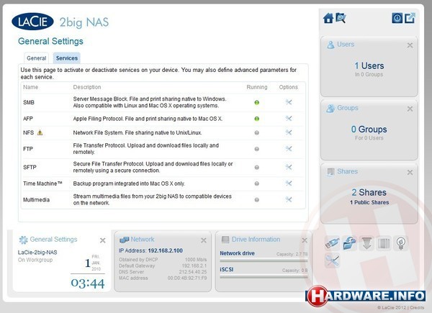
Task: Click FTP grey stopped status light
Action: [256, 149]
